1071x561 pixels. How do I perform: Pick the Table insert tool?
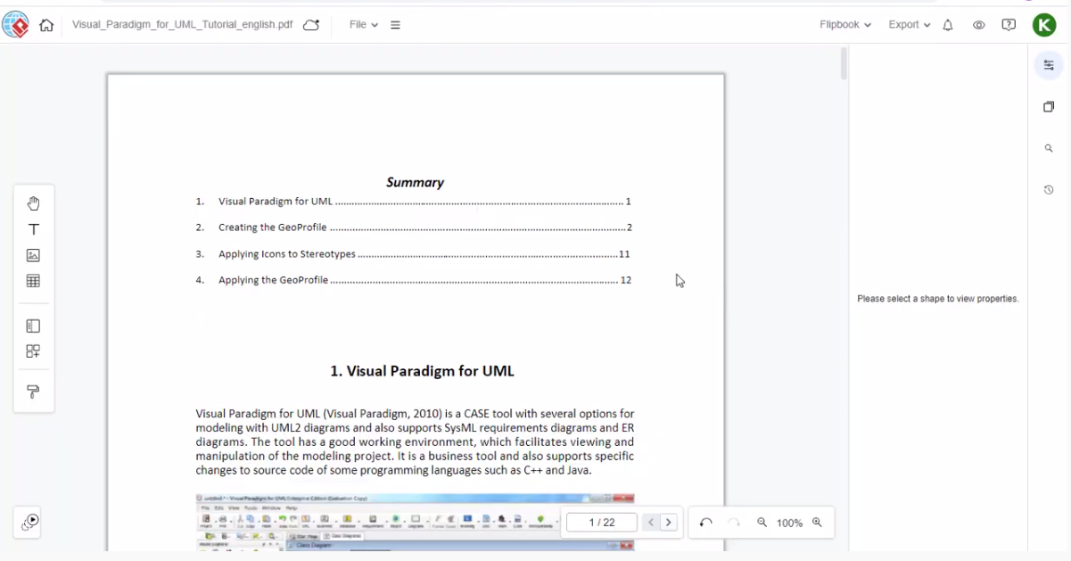click(33, 281)
